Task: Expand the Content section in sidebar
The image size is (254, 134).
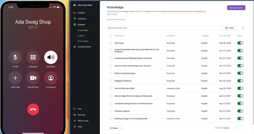Action: tap(81, 25)
